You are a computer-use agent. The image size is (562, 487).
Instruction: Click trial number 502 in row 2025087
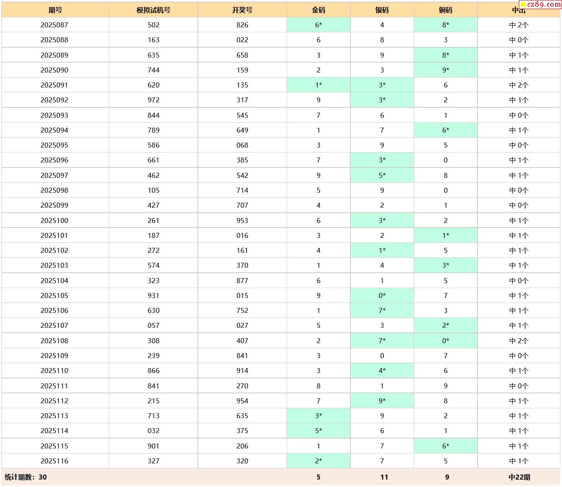(154, 25)
